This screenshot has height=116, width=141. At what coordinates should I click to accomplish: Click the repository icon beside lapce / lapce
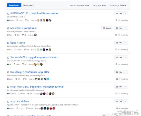pos(8,43)
